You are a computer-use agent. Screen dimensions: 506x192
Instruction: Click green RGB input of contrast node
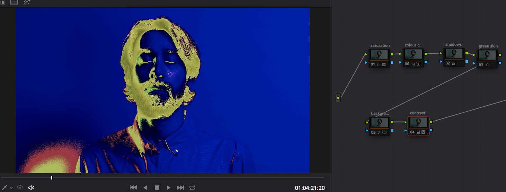pos(406,122)
